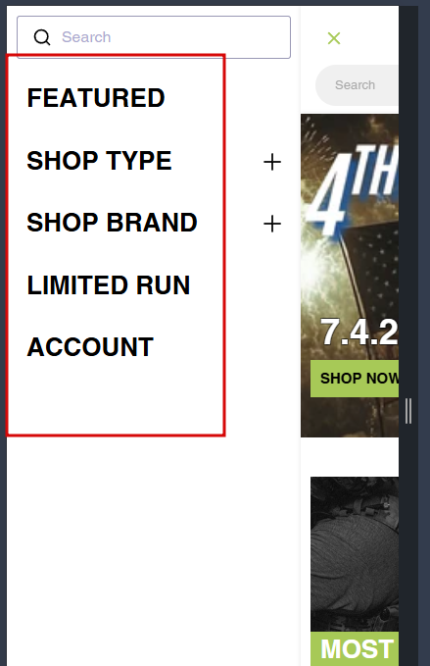Click the gray rounded Search box
This screenshot has width=430, height=666.
click(x=358, y=85)
